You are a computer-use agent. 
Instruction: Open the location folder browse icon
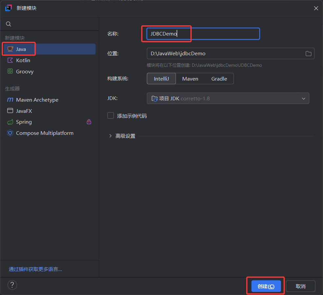(308, 54)
